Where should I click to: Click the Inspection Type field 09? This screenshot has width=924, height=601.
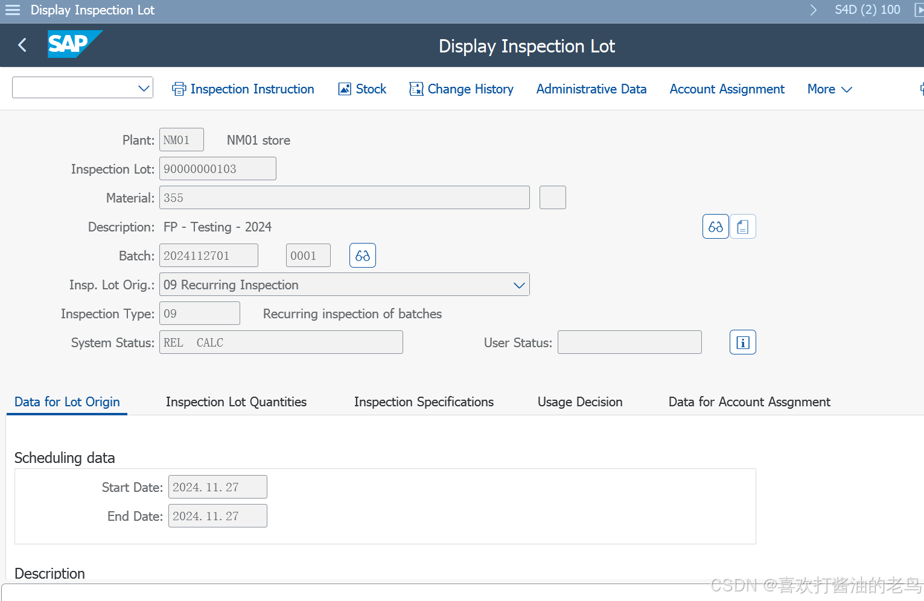pyautogui.click(x=200, y=313)
